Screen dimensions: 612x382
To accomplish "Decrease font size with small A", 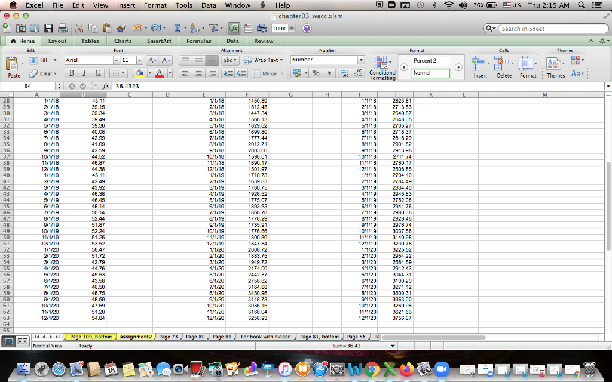I will point(166,60).
